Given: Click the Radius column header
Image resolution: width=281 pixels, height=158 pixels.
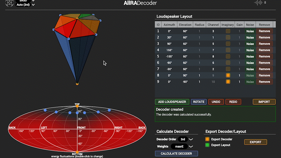Looking at the screenshot, I should tap(199, 25).
